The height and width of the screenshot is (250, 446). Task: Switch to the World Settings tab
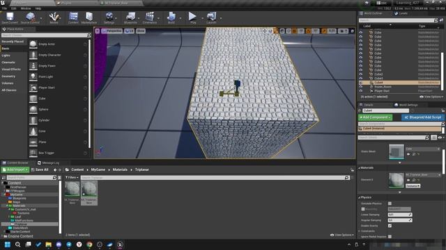(406, 105)
